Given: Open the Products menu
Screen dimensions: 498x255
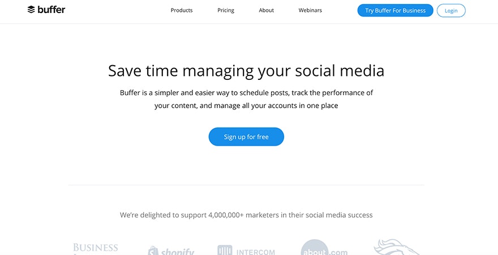Looking at the screenshot, I should pos(182,10).
